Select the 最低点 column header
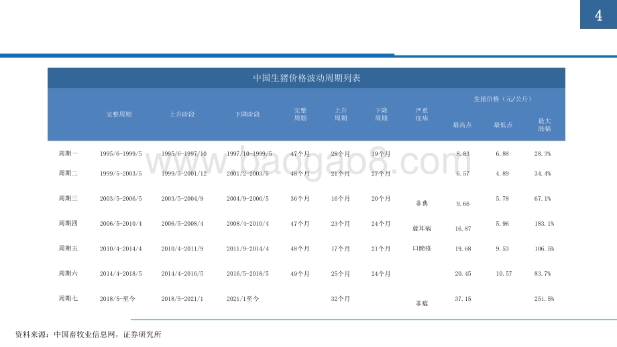Screen dimensions: 617x347 pos(503,125)
